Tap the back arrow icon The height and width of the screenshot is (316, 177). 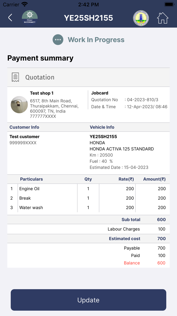click(x=10, y=18)
